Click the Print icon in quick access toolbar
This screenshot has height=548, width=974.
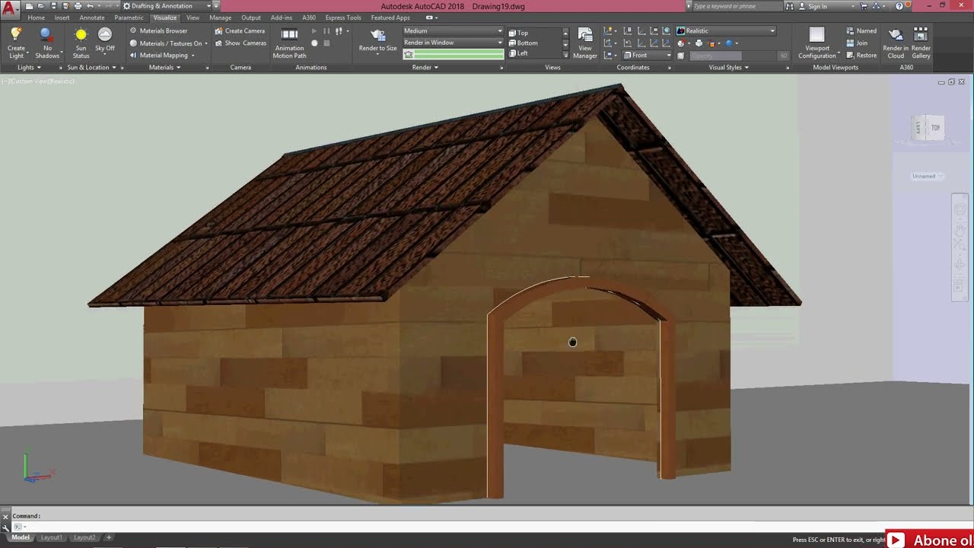(78, 6)
